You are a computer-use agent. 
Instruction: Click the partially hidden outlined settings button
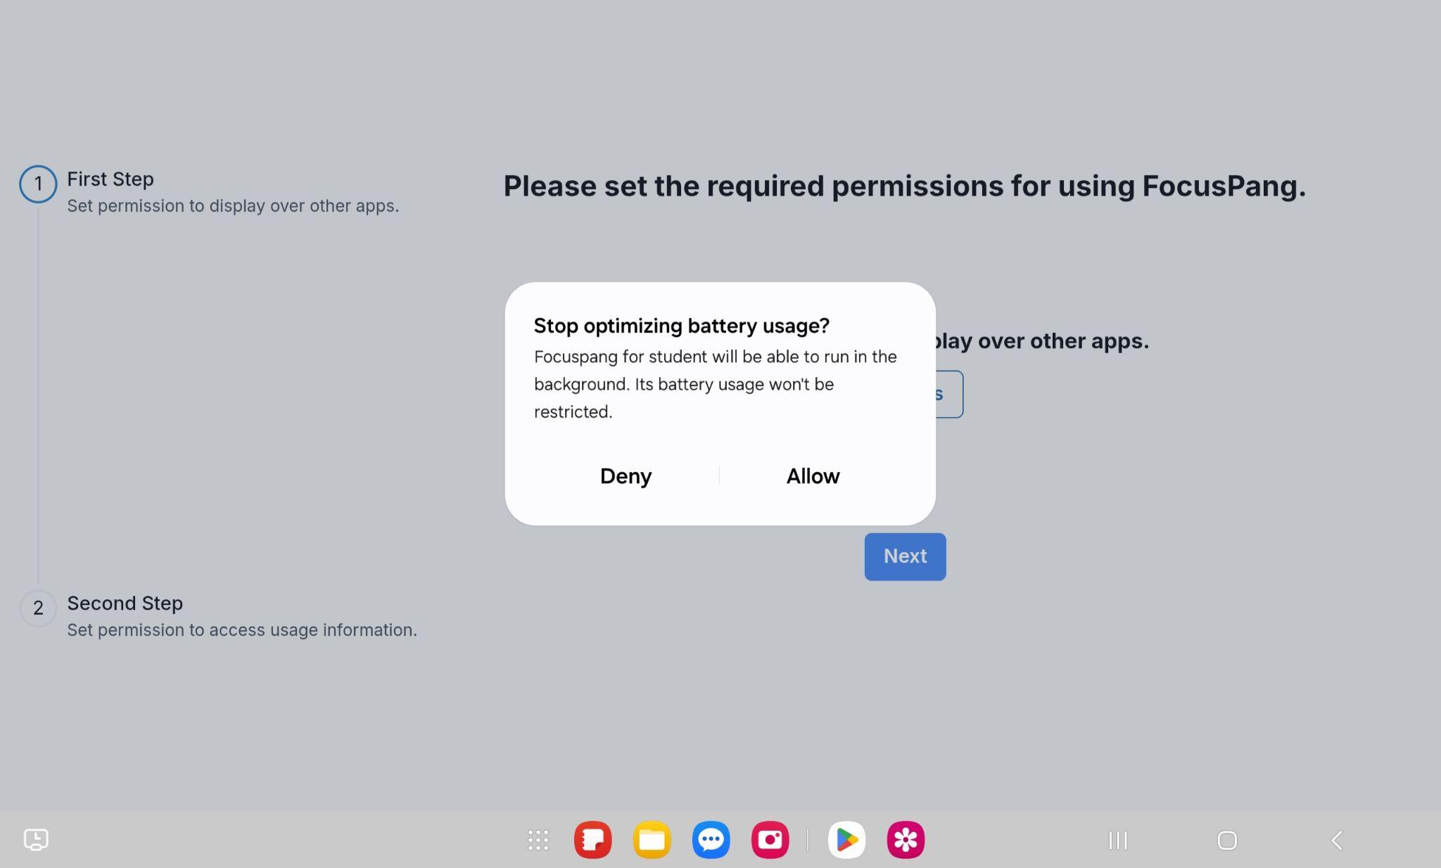pyautogui.click(x=948, y=395)
